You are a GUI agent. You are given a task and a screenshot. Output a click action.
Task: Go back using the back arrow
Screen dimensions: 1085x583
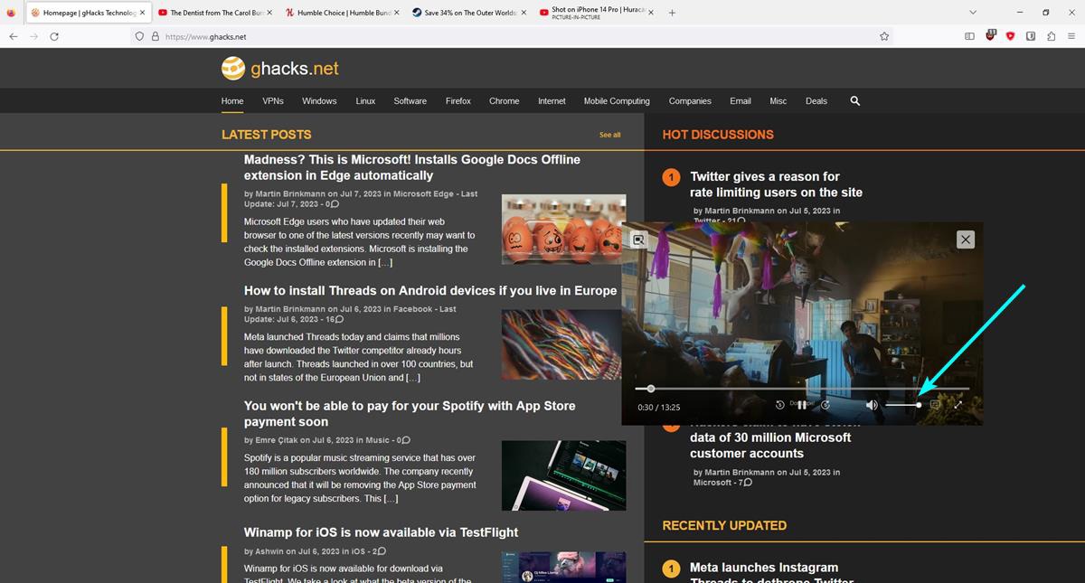click(13, 36)
